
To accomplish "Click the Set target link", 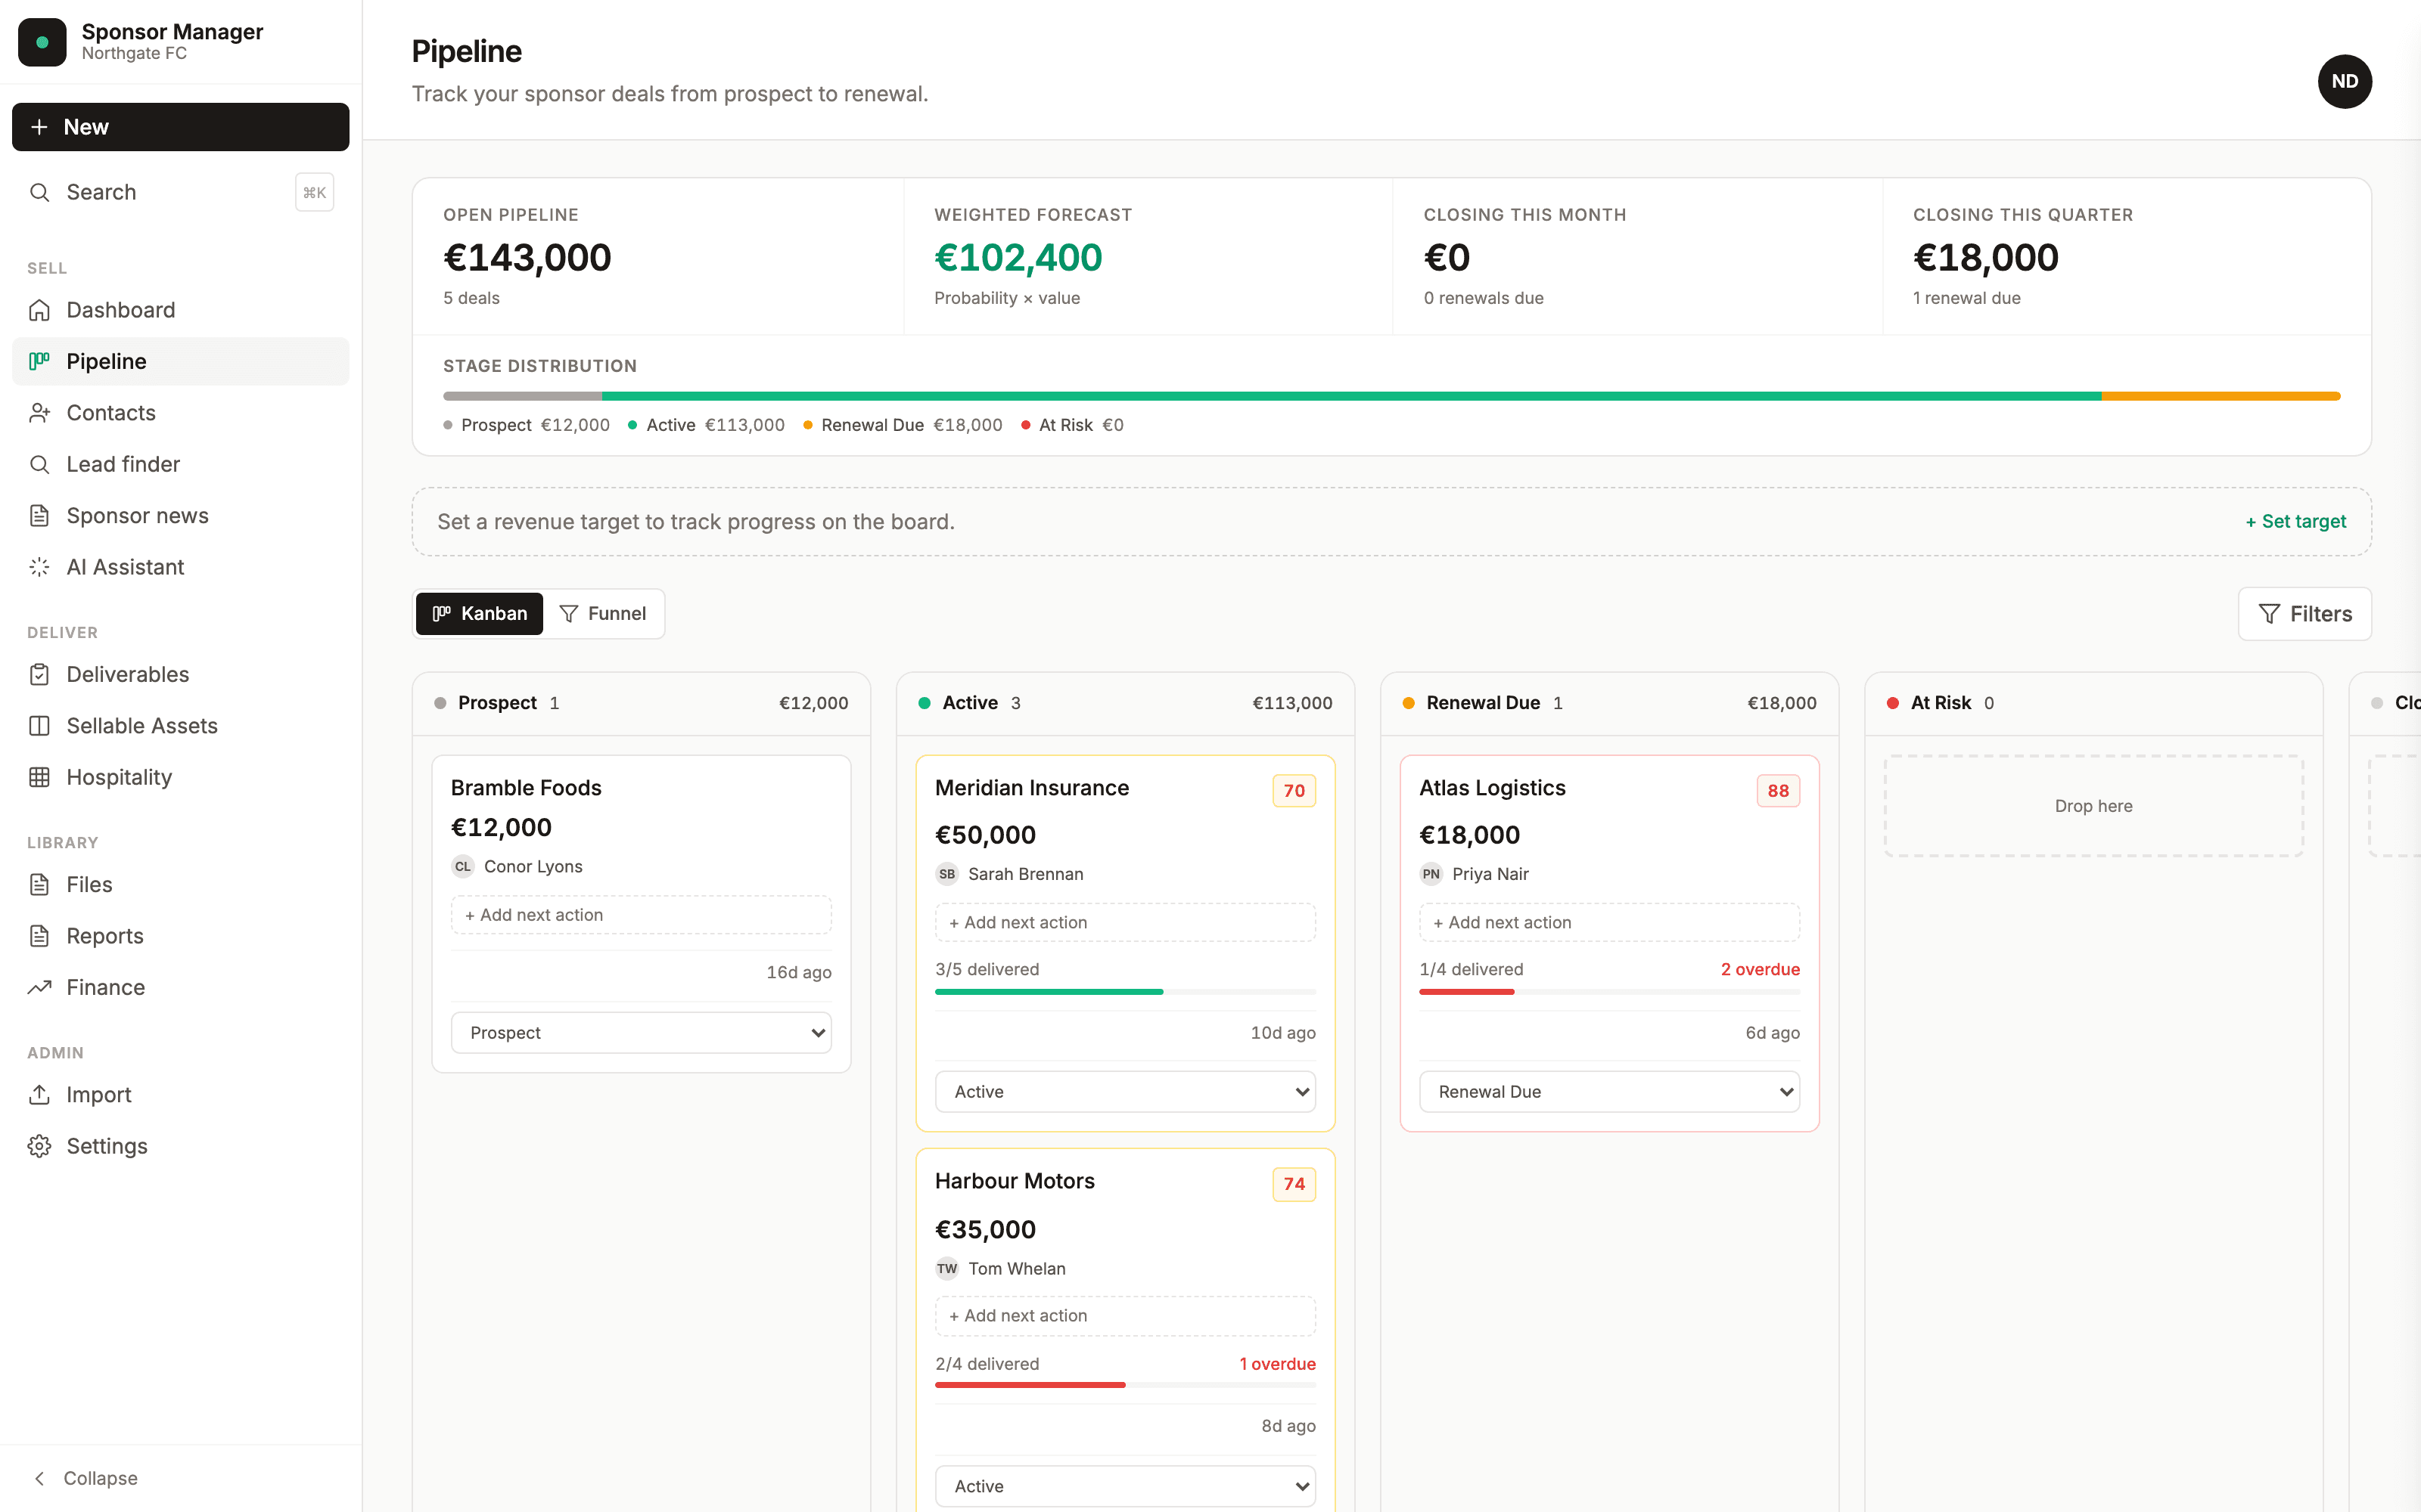I will tap(2296, 521).
